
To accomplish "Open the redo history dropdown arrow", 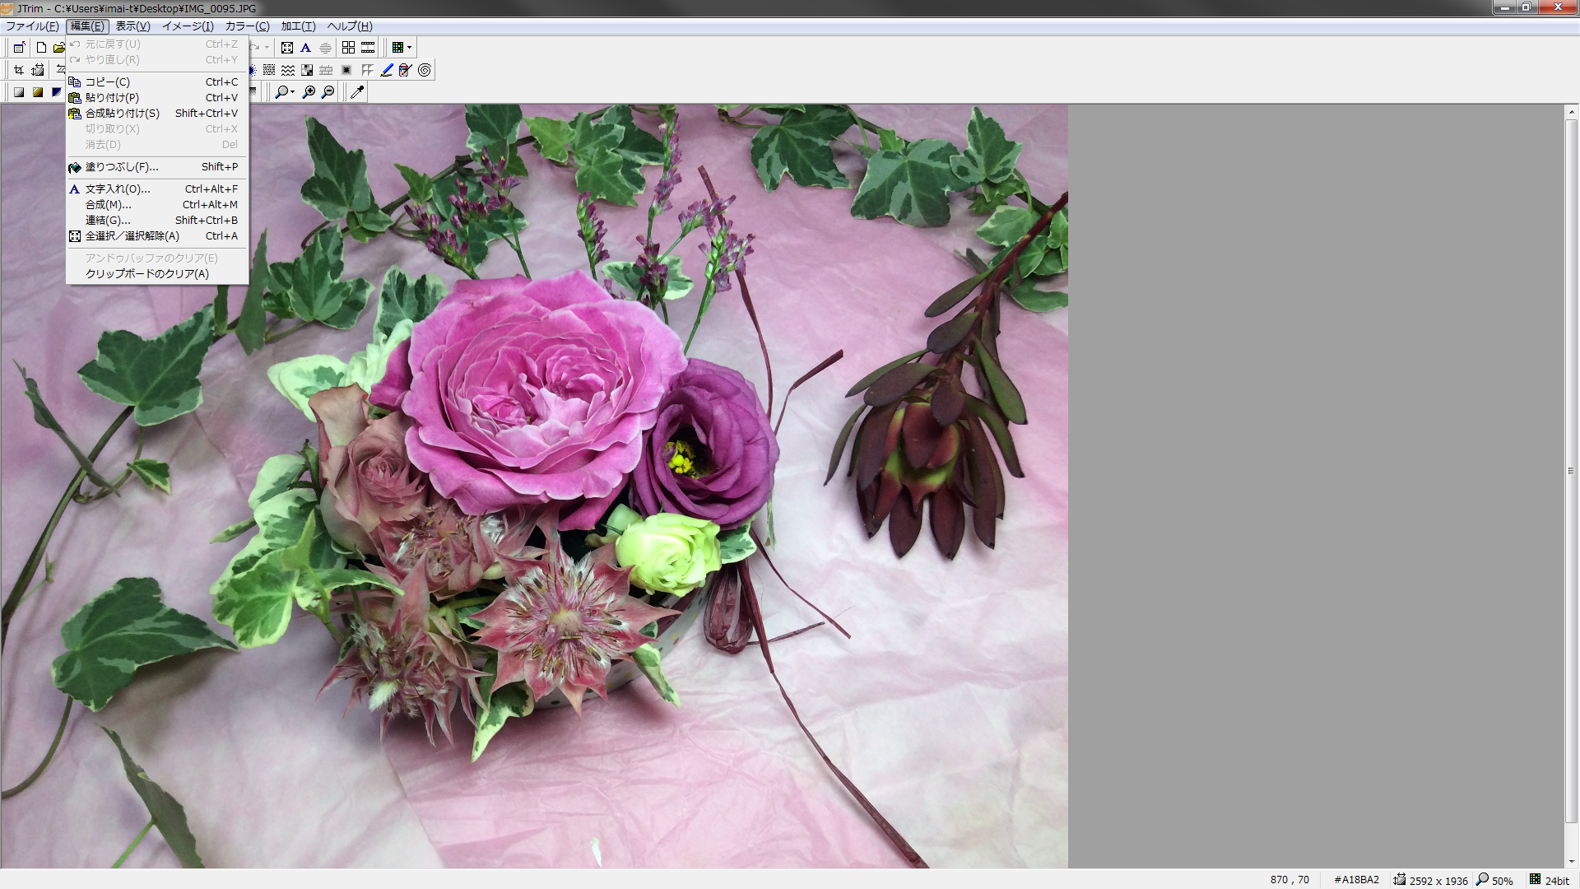I will (x=267, y=48).
